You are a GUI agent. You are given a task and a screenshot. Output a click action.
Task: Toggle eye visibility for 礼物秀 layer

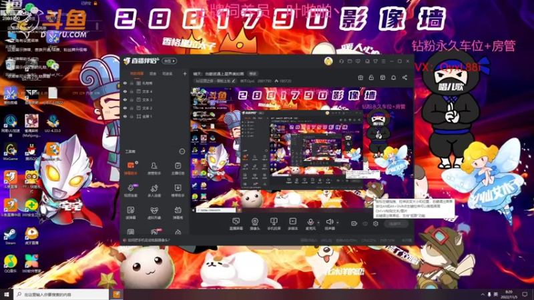coord(125,83)
